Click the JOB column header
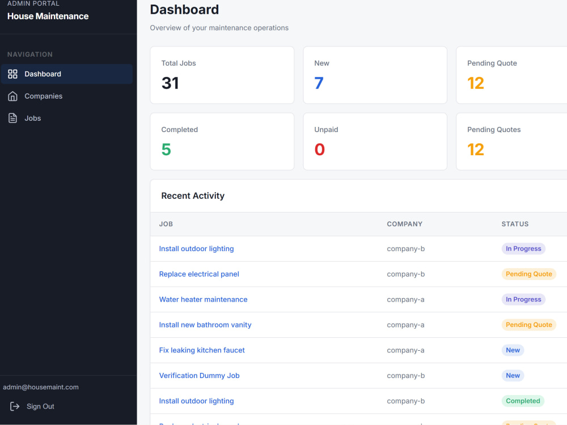The image size is (567, 425). [166, 224]
